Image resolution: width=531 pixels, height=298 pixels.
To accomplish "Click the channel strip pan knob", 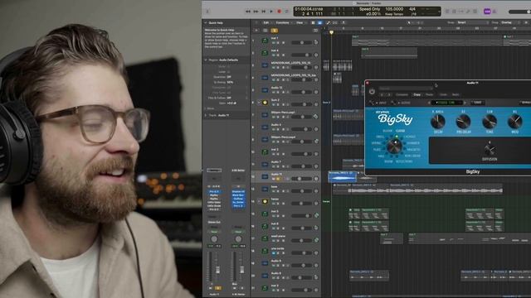I will pyautogui.click(x=214, y=239).
